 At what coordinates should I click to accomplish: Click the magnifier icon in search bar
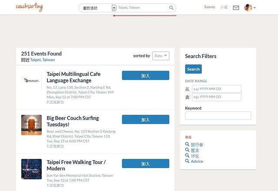(171, 8)
